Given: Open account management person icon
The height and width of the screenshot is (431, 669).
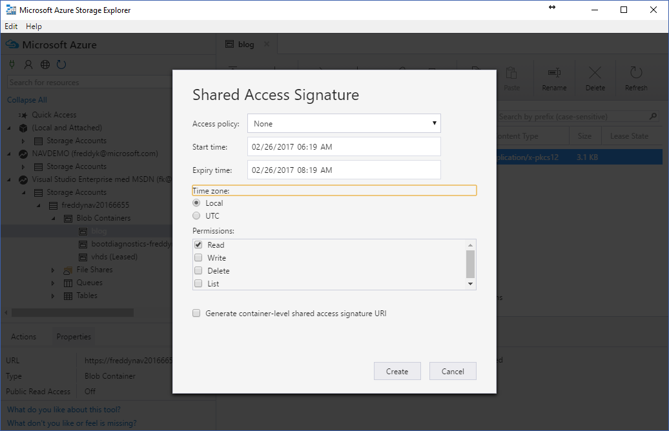Looking at the screenshot, I should coord(28,65).
